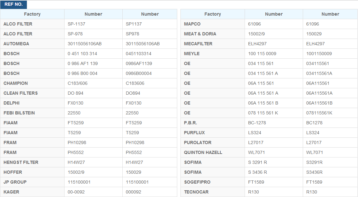The image size is (358, 197).
Task: Select Sofima number S3436R
Action: pos(314,172)
